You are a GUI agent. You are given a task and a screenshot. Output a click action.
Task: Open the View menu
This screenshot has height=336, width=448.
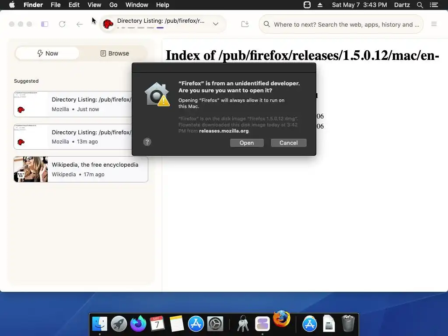pyautogui.click(x=94, y=5)
